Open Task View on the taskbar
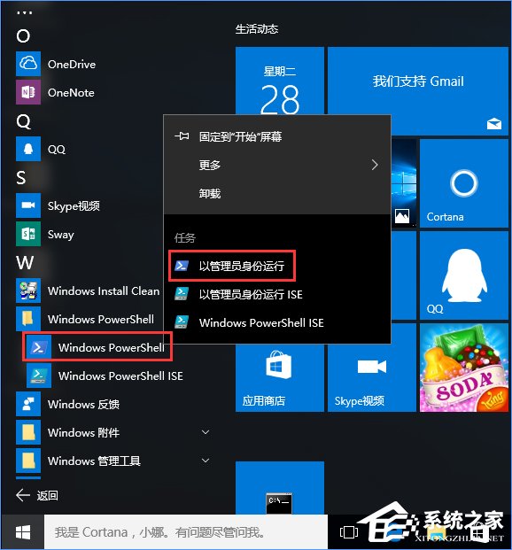 coord(349,532)
